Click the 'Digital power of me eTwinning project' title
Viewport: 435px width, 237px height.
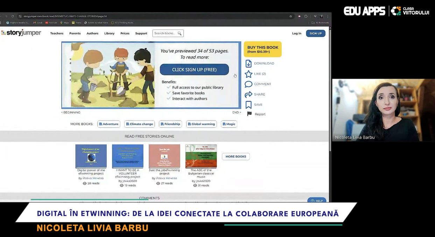(x=91, y=172)
